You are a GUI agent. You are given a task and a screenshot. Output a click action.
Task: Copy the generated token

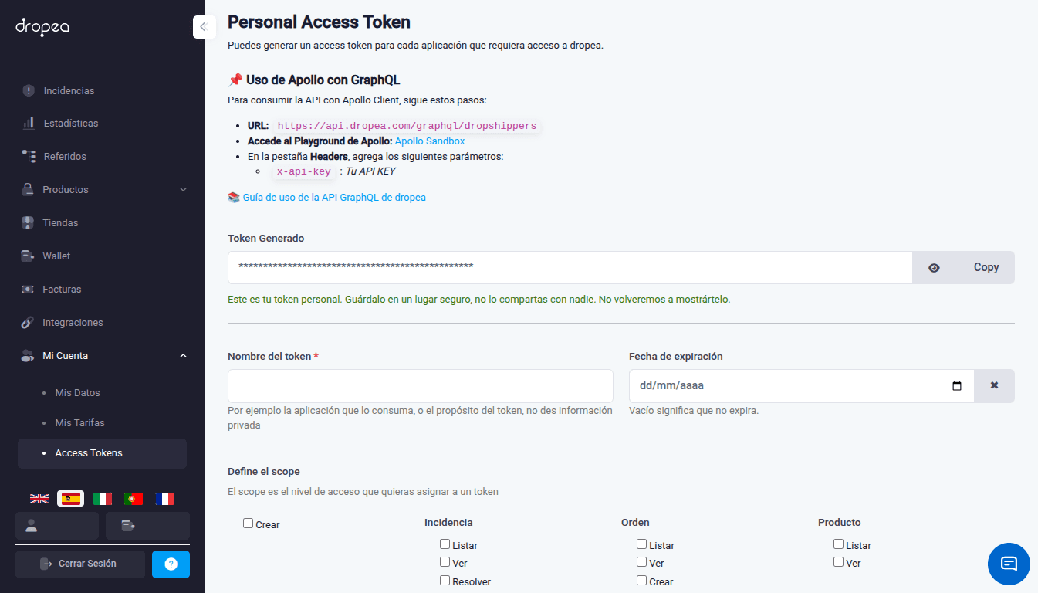(x=986, y=268)
